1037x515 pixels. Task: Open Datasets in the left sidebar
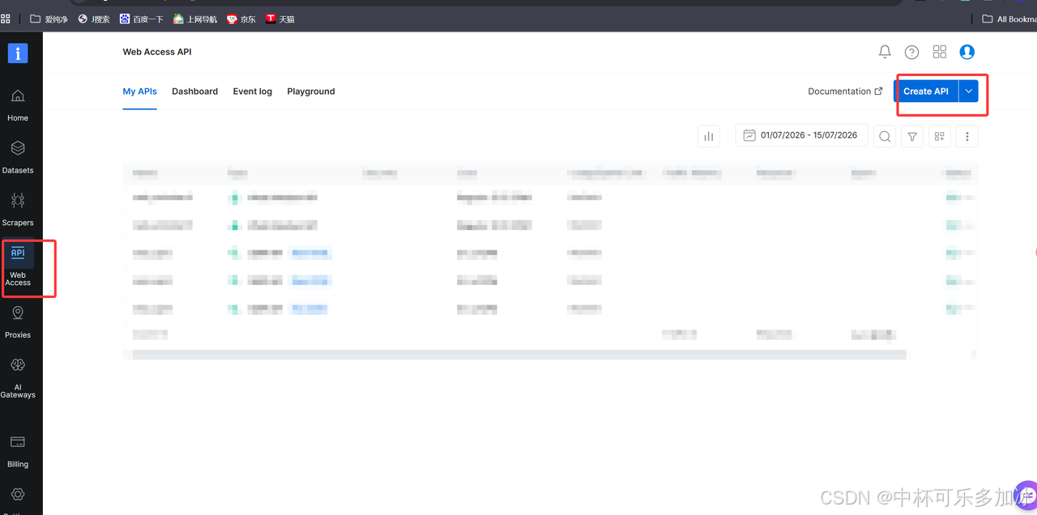18,158
